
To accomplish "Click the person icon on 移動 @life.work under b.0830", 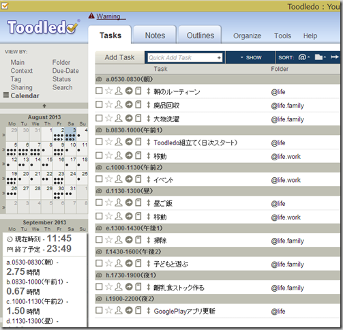I will coord(119,155).
